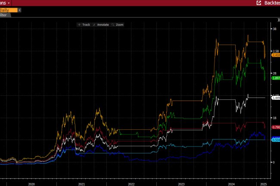
Task: Click the Zoom button label
Action: [119, 25]
